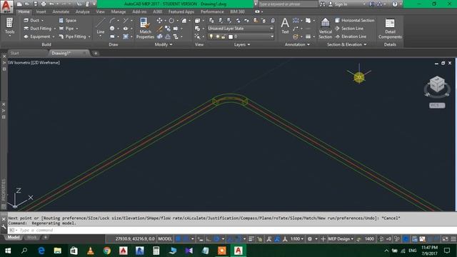The height and width of the screenshot is (257, 457).
Task: Select the Space tool
Action: click(68, 21)
